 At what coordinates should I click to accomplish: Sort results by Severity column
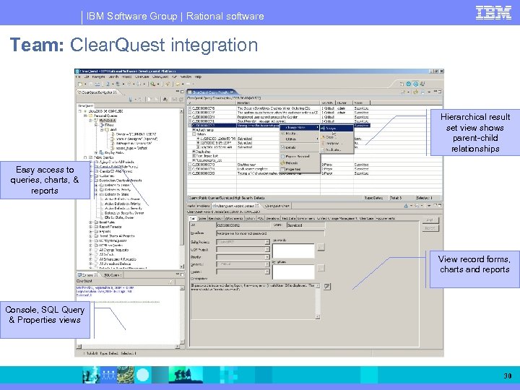(x=328, y=103)
